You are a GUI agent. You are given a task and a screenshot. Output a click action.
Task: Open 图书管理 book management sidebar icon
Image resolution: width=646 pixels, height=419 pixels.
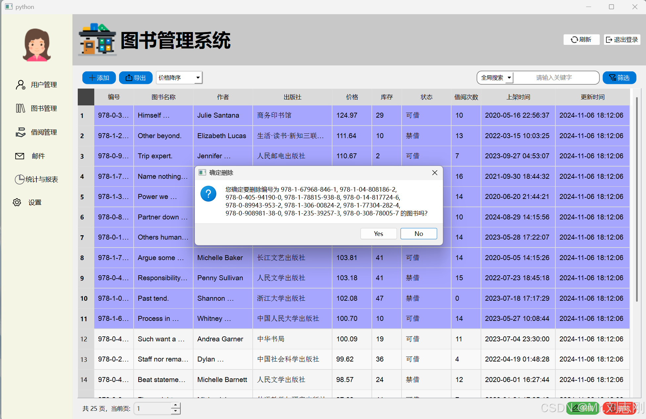click(x=21, y=108)
